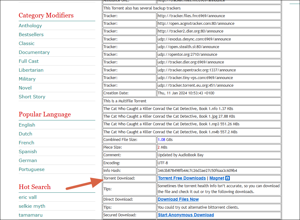Image resolution: width=300 pixels, height=220 pixels.
Task: Select the Classic category modifier
Action: 27,44
